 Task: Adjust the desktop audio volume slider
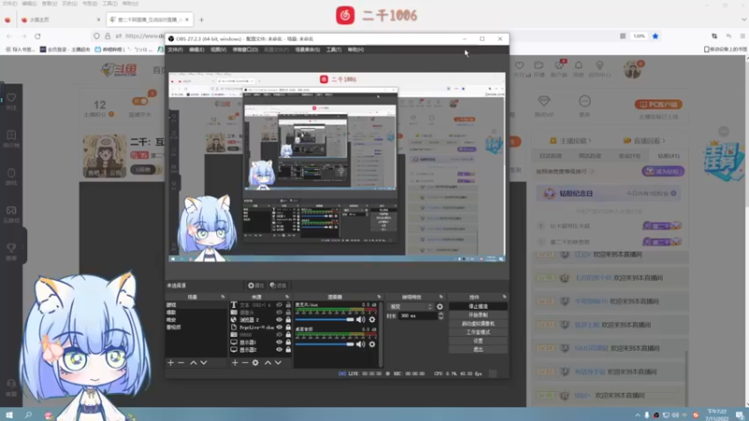pos(325,344)
